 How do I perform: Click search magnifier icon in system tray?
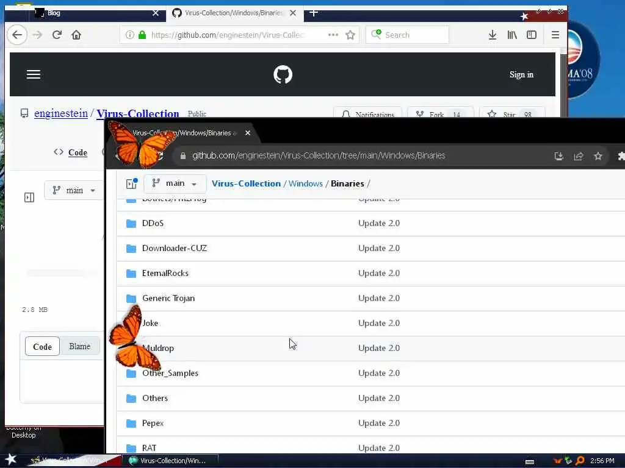(580, 461)
